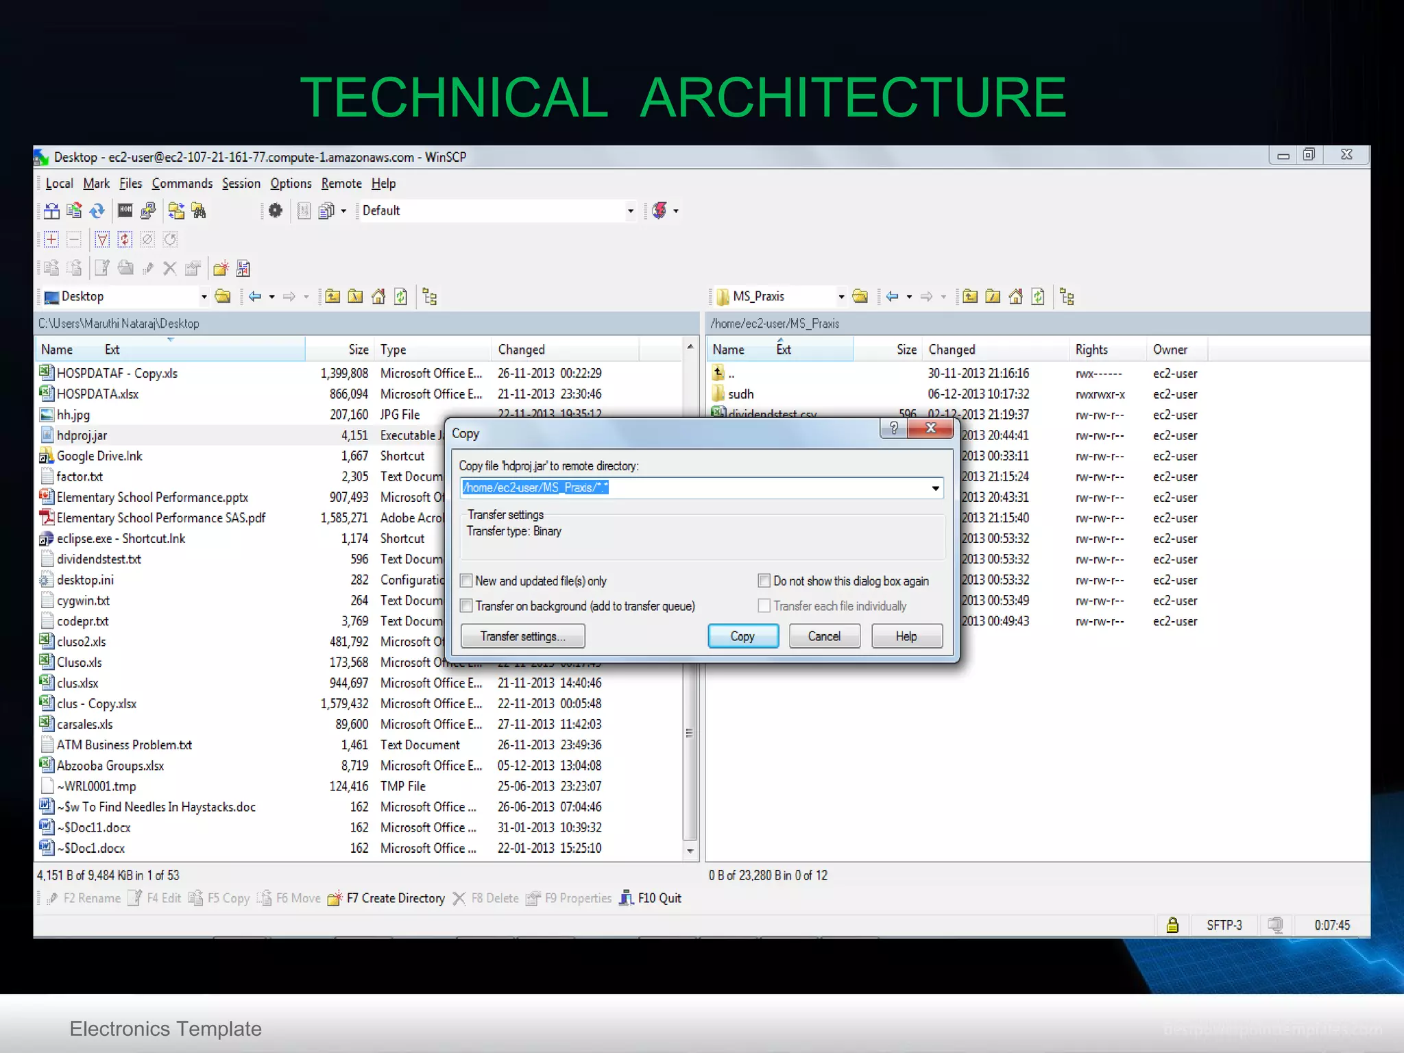Screen dimensions: 1404x1053
Task: Click the Add Shortcut/Link toolbar icon
Action: pyautogui.click(x=243, y=269)
